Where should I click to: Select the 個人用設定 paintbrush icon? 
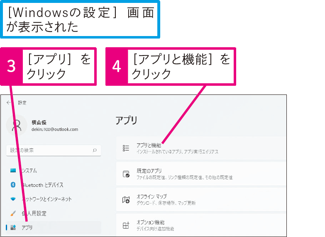pos(13,213)
